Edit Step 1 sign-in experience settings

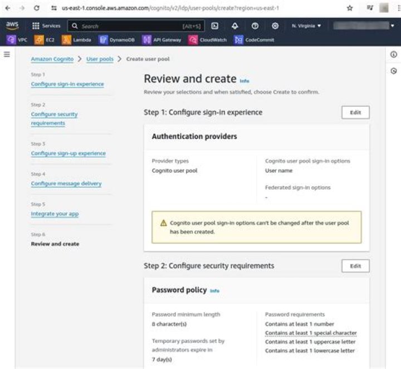click(x=355, y=113)
